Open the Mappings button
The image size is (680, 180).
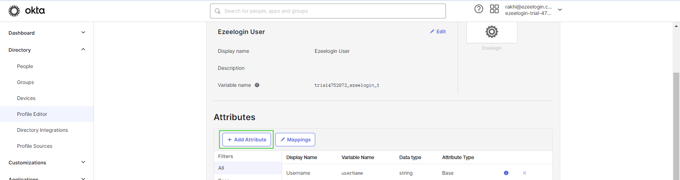(x=295, y=140)
